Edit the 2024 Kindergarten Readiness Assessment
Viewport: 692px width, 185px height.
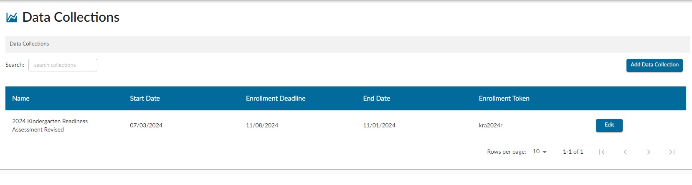click(x=609, y=125)
